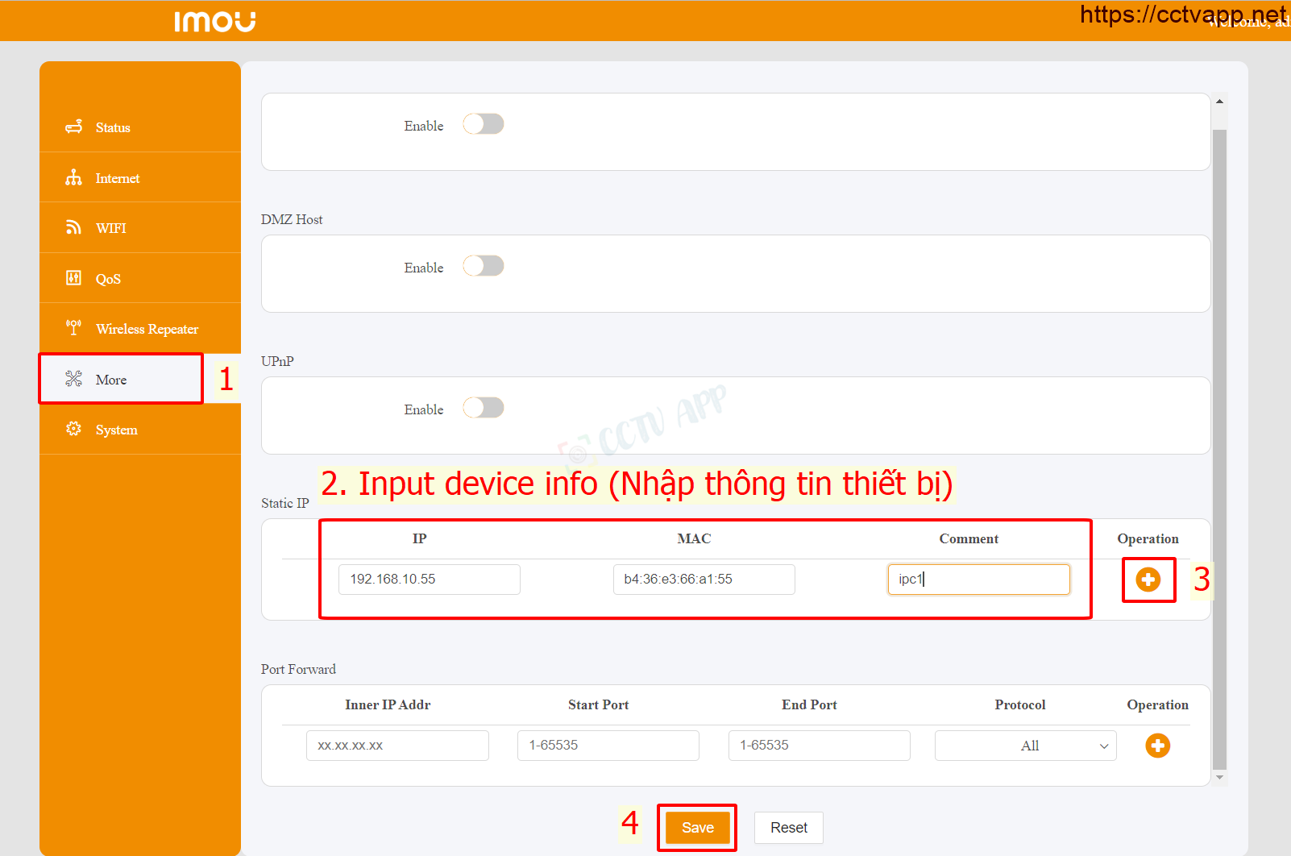1291x856 pixels.
Task: Toggle the topmost Enable switch
Action: (484, 124)
